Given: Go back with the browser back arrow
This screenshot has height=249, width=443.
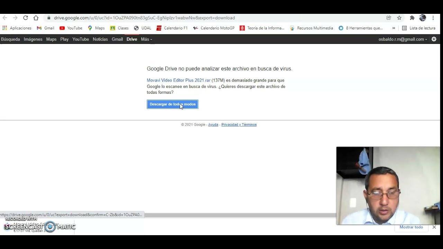Looking at the screenshot, I should [x=5, y=18].
